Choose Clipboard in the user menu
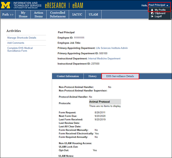 coord(160,13)
